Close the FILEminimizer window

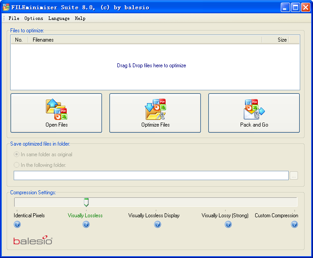tap(305, 8)
